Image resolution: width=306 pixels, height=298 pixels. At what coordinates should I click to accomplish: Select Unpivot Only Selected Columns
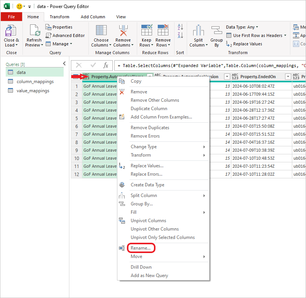point(163,237)
